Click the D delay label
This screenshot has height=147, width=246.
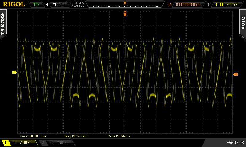point(170,5)
